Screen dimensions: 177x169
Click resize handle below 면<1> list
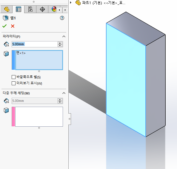39,71
